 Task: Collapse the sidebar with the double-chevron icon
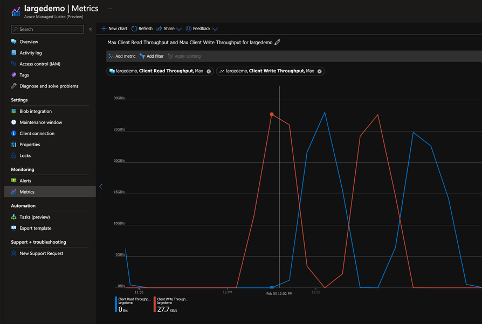[x=91, y=29]
